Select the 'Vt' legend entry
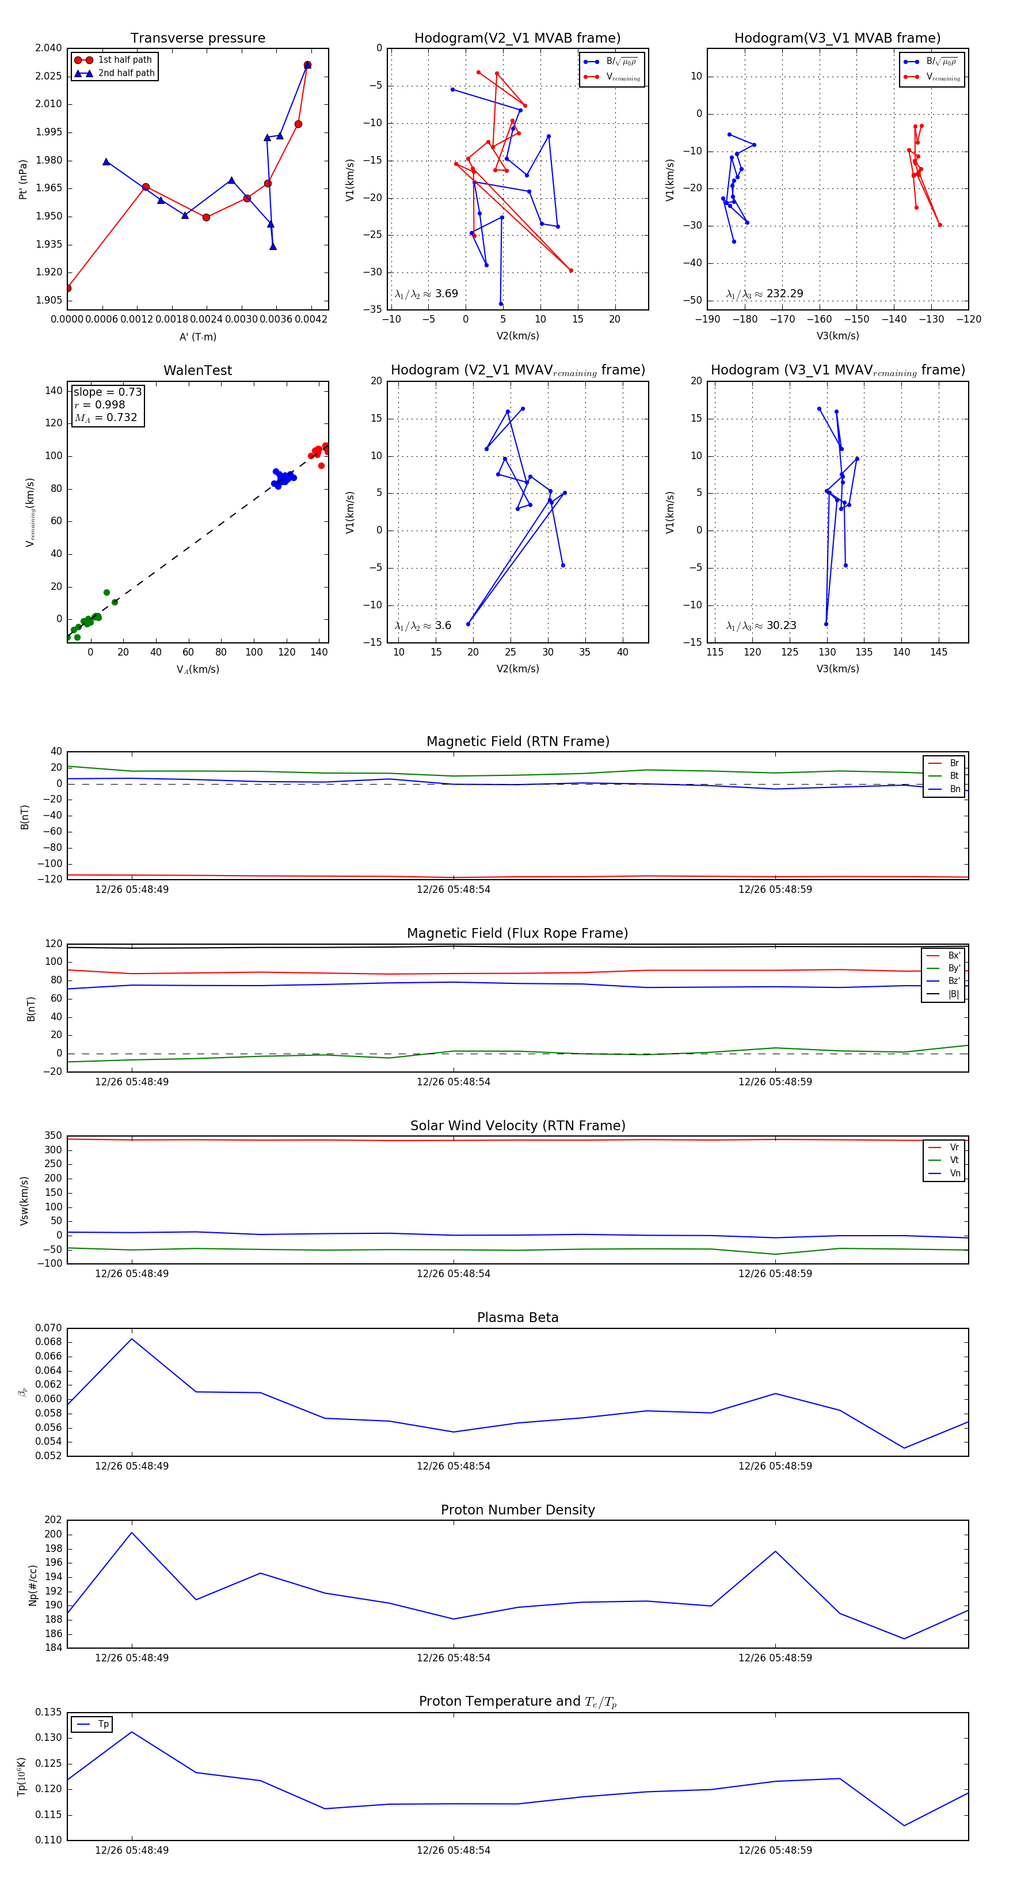 944,1160
